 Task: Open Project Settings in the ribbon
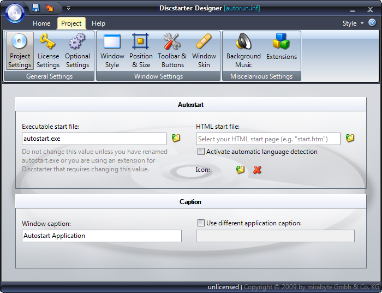coord(20,51)
